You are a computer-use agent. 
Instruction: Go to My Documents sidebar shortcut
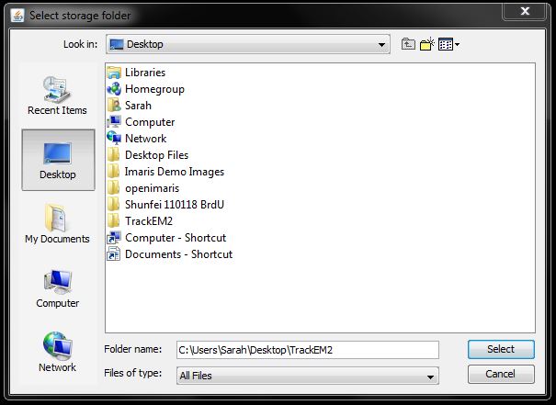(57, 224)
